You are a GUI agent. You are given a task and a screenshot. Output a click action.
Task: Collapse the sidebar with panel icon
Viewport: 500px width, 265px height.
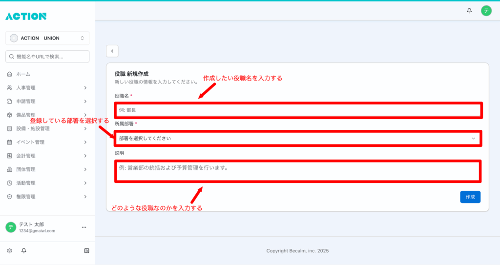click(86, 250)
